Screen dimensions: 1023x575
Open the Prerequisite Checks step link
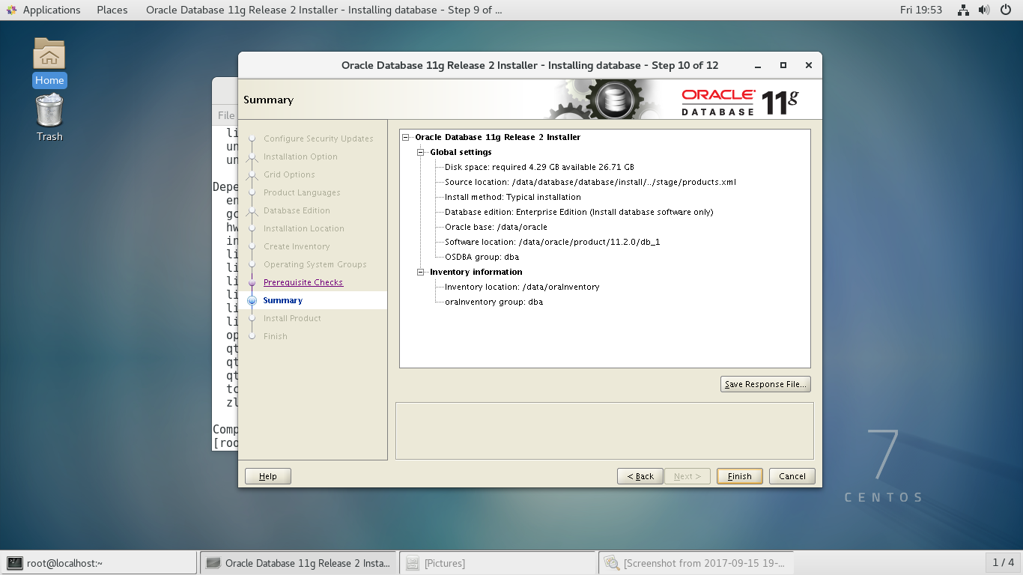coord(303,282)
